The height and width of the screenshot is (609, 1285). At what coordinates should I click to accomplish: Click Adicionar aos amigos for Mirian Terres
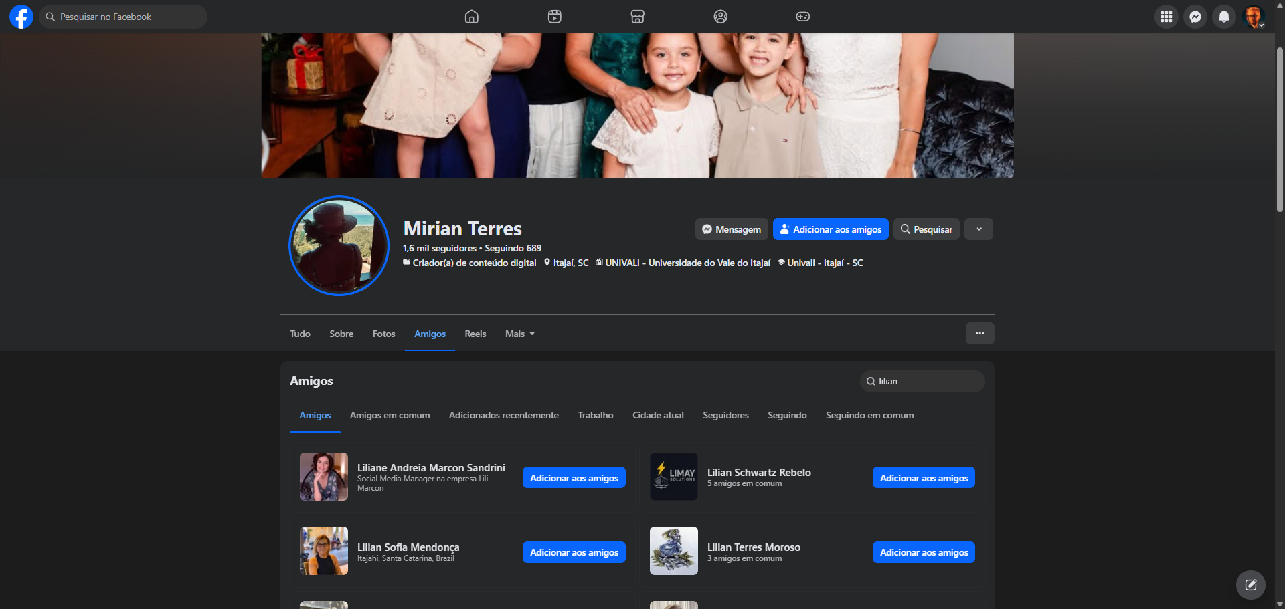tap(831, 229)
